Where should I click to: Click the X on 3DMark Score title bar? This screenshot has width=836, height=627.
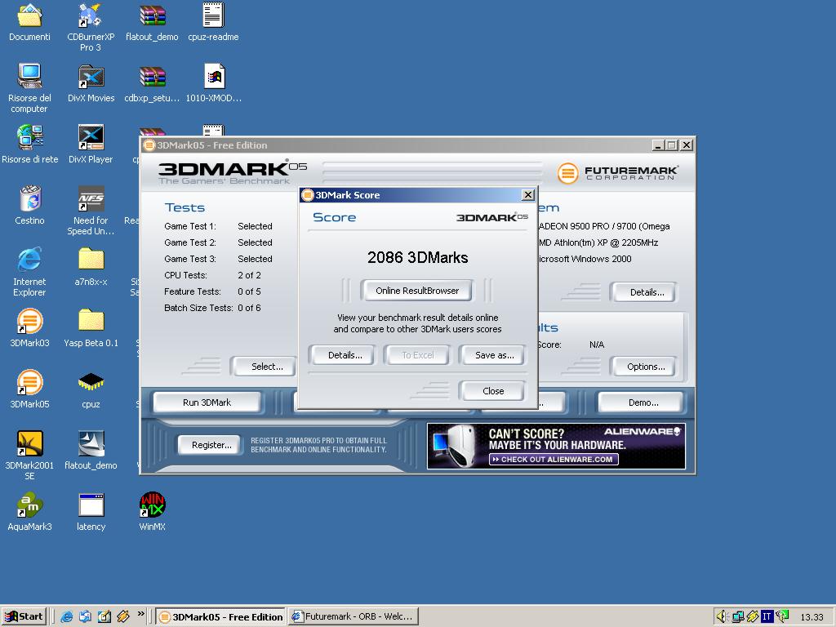pyautogui.click(x=527, y=195)
